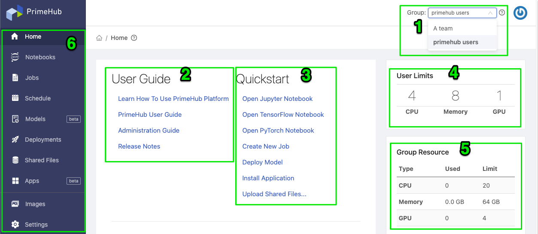538x234 pixels.
Task: Click the Type column header
Action: [406, 169]
